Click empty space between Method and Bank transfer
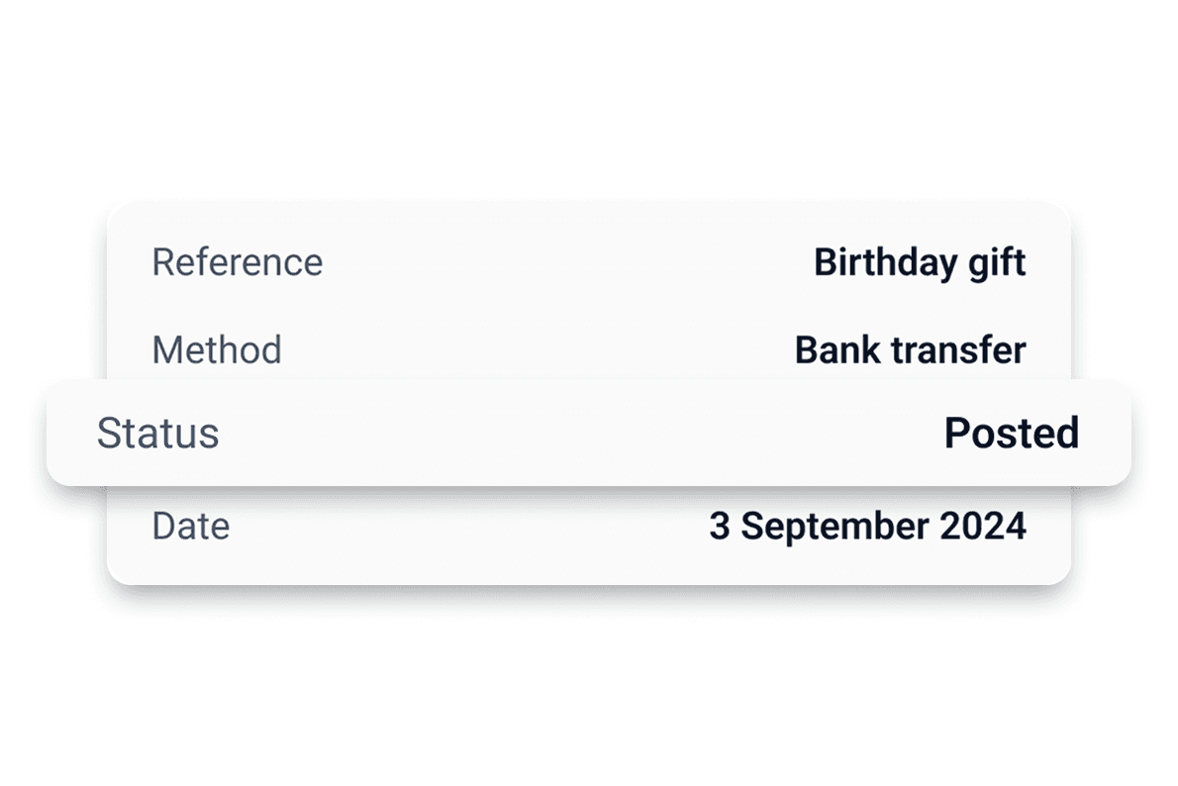1178x786 pixels. tap(535, 349)
